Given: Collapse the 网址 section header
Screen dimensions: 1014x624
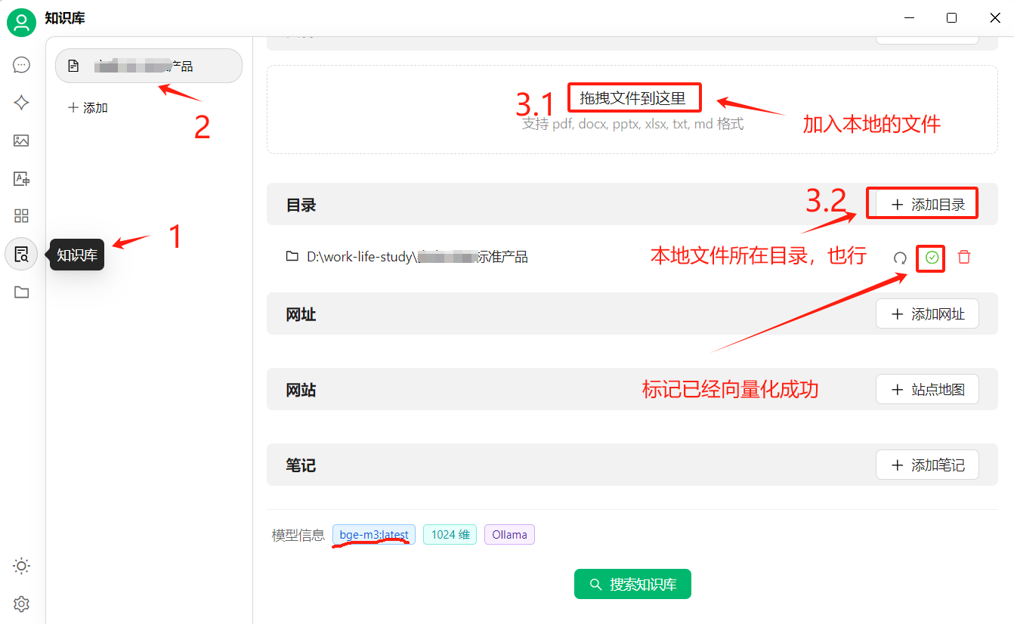Looking at the screenshot, I should (632, 314).
